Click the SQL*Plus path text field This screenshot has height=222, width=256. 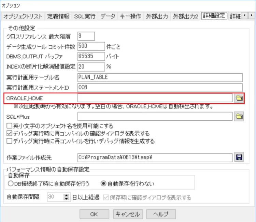coord(155,116)
